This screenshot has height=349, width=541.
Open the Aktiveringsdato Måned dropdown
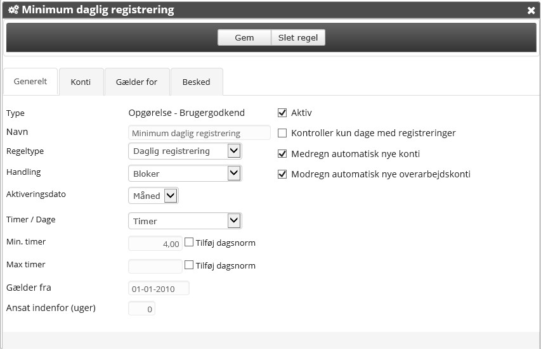pos(153,196)
